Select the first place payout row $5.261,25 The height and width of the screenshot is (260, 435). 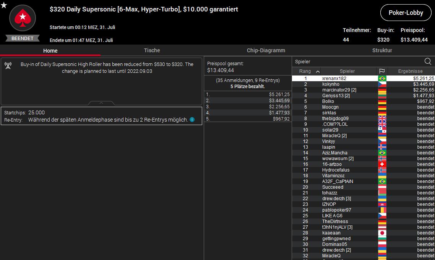pos(247,94)
